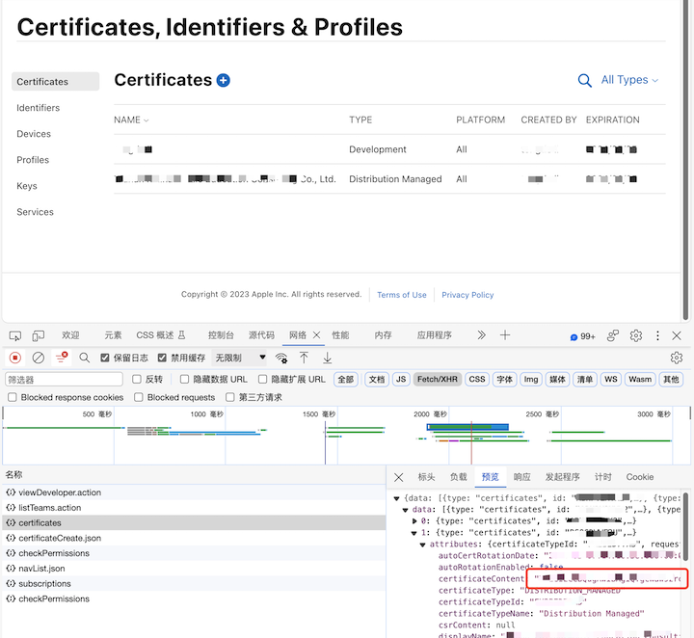Click the export HAR download arrow
The width and height of the screenshot is (694, 638).
point(327,358)
